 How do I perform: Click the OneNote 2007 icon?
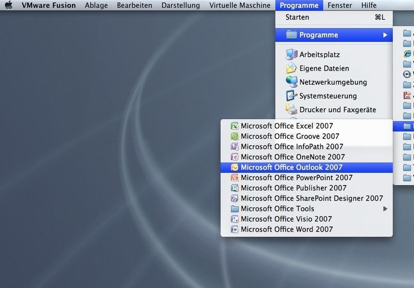click(234, 157)
